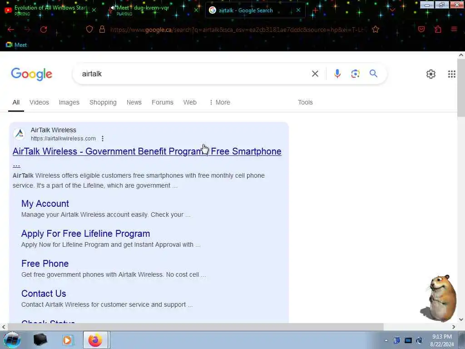Click the scroll right arrow
This screenshot has width=465, height=349.
tap(454, 327)
